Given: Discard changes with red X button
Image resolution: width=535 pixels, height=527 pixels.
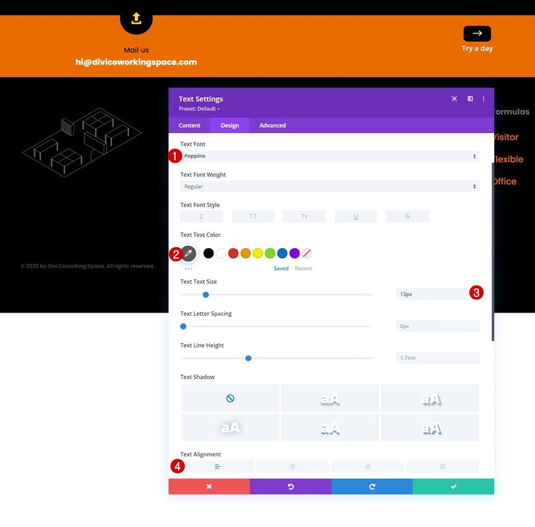Looking at the screenshot, I should pos(209,486).
